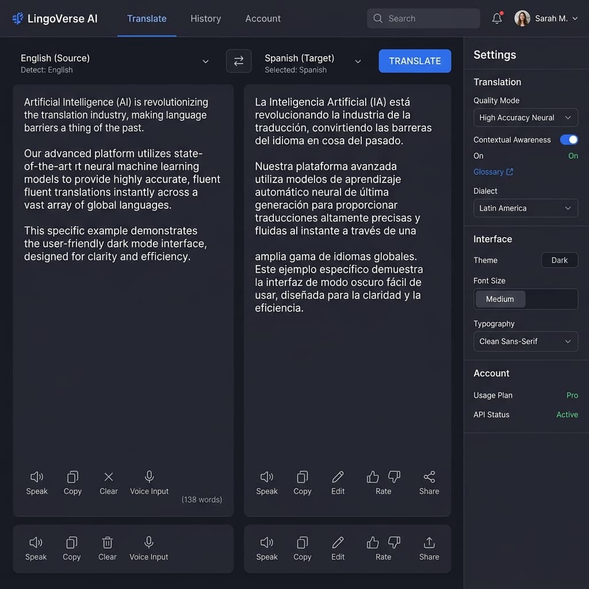Screen dimensions: 589x589
Task: Click the Search input field
Action: click(423, 18)
